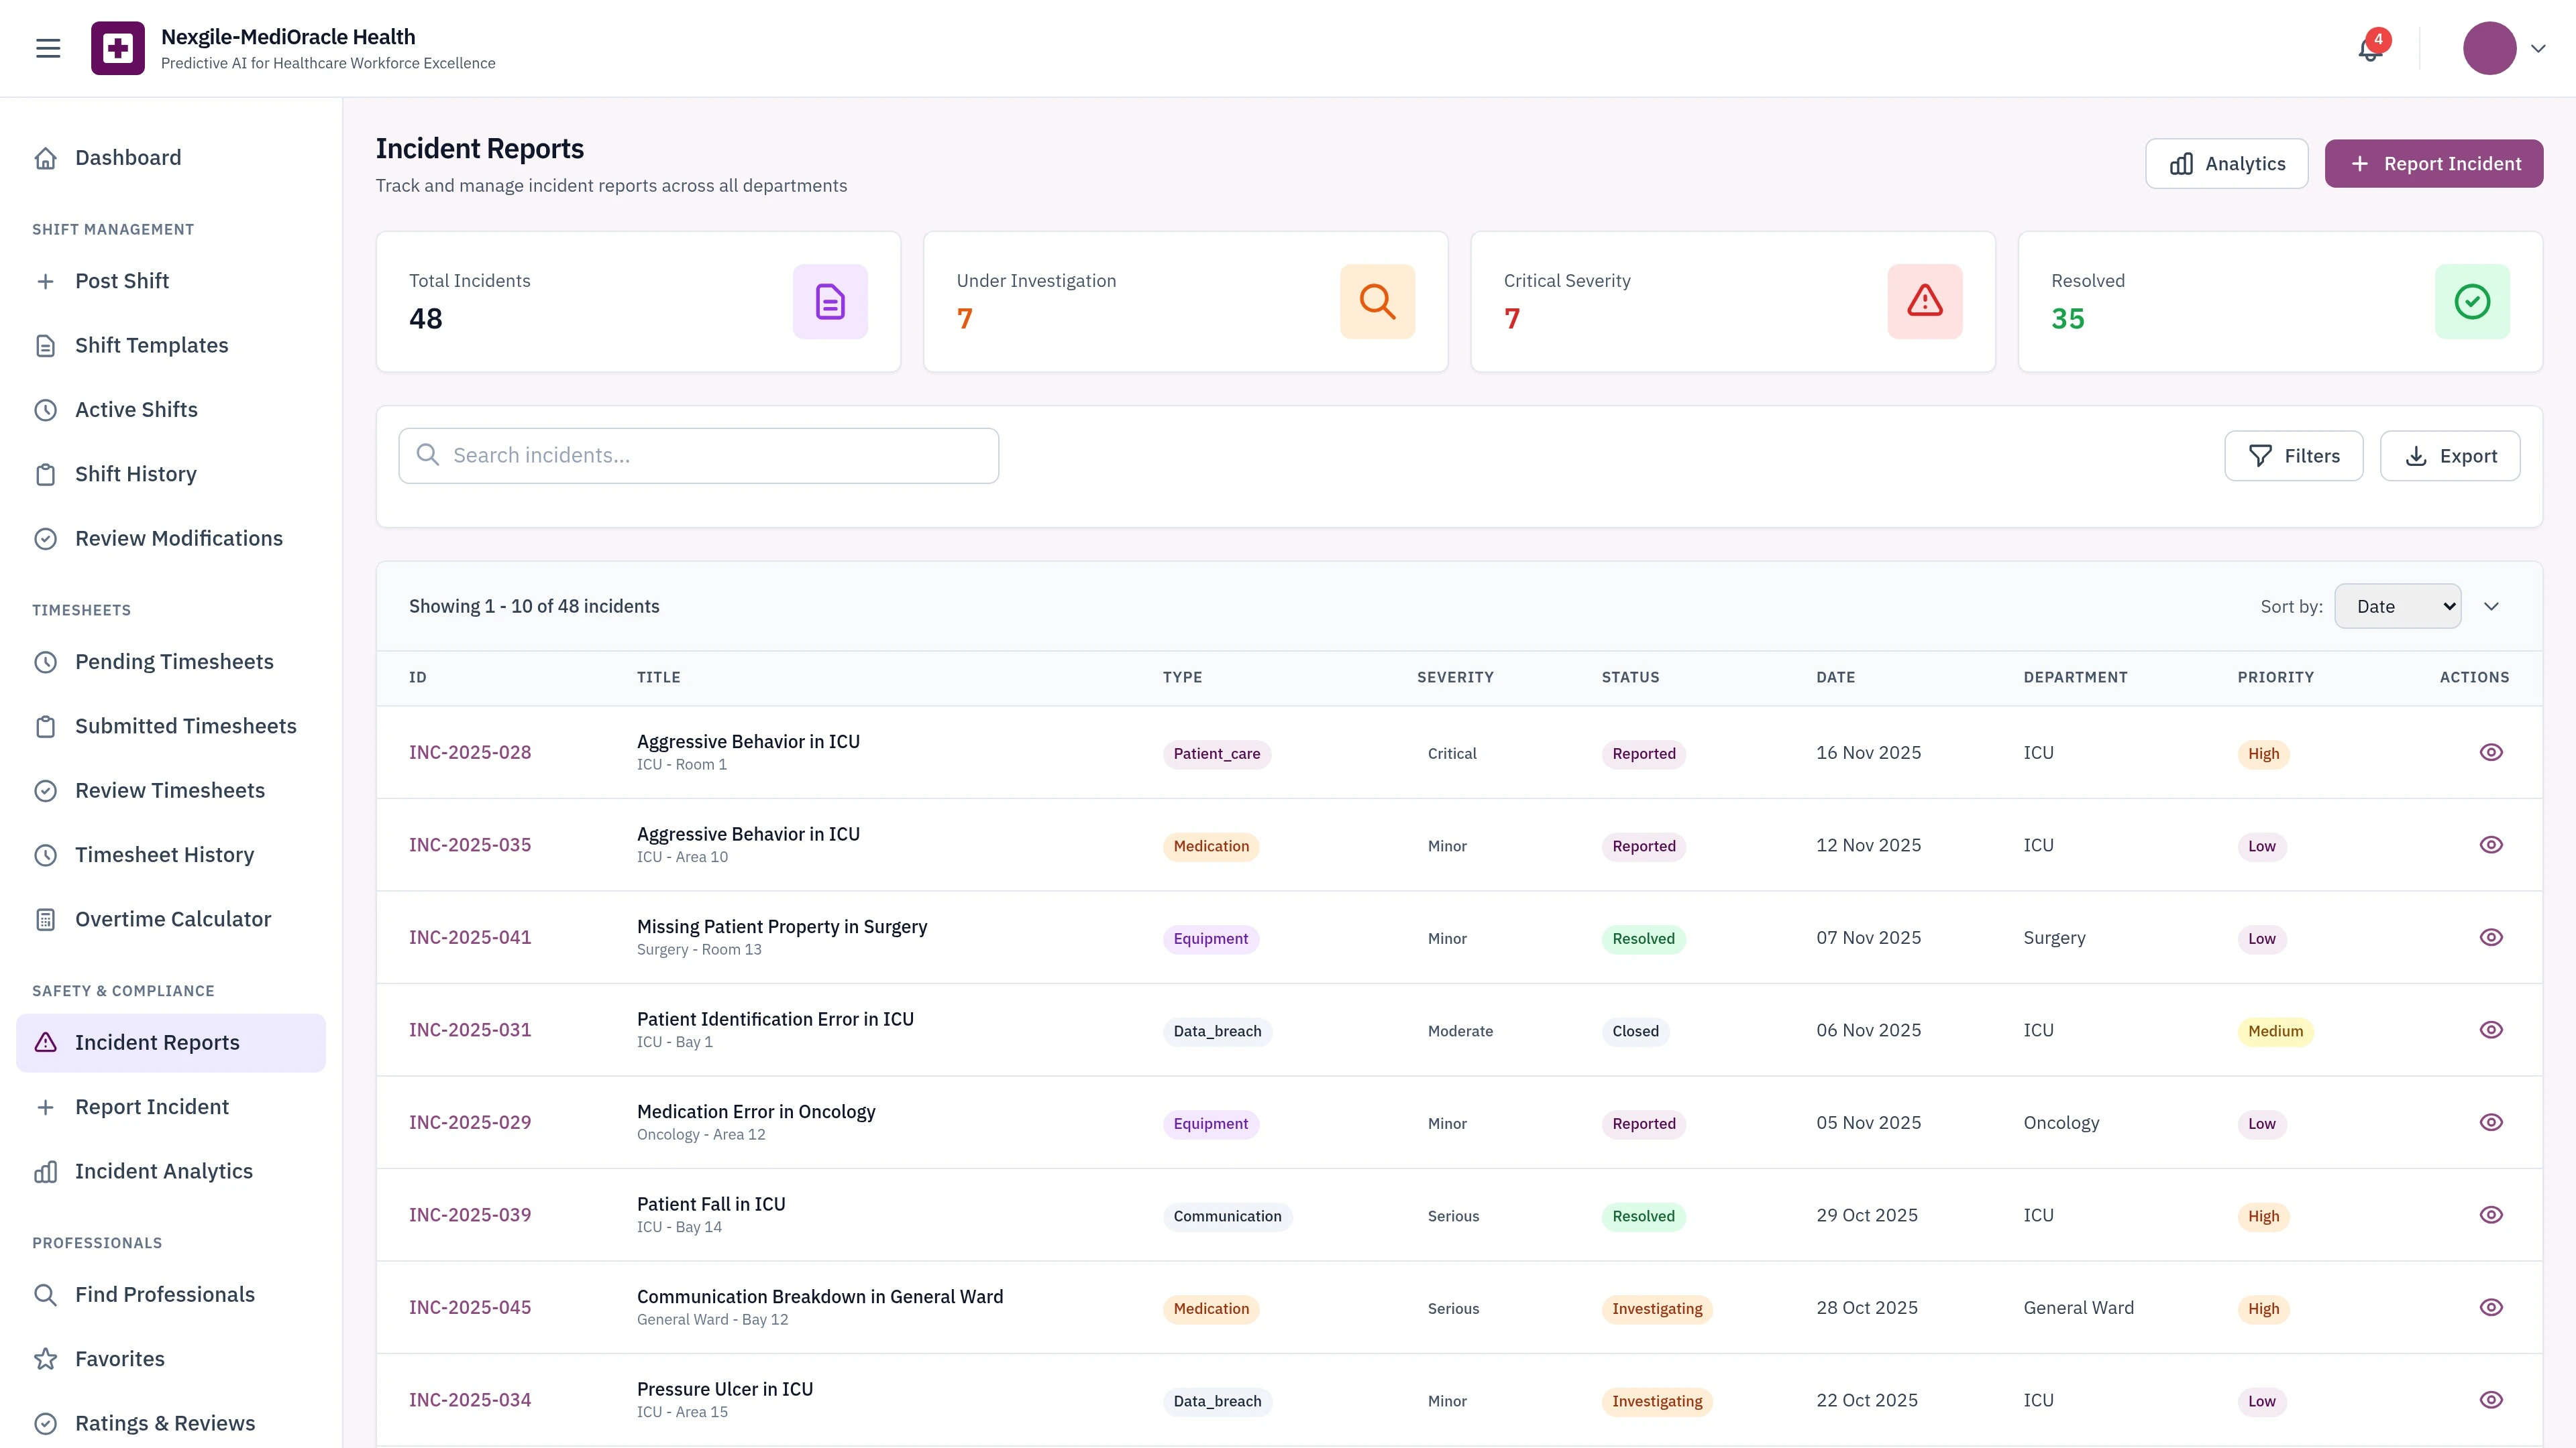The width and height of the screenshot is (2576, 1448).
Task: Click the "General Ward" department cell
Action: coord(2078,1307)
